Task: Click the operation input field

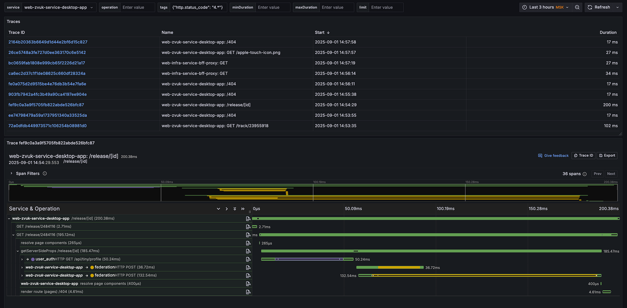Action: (x=137, y=7)
